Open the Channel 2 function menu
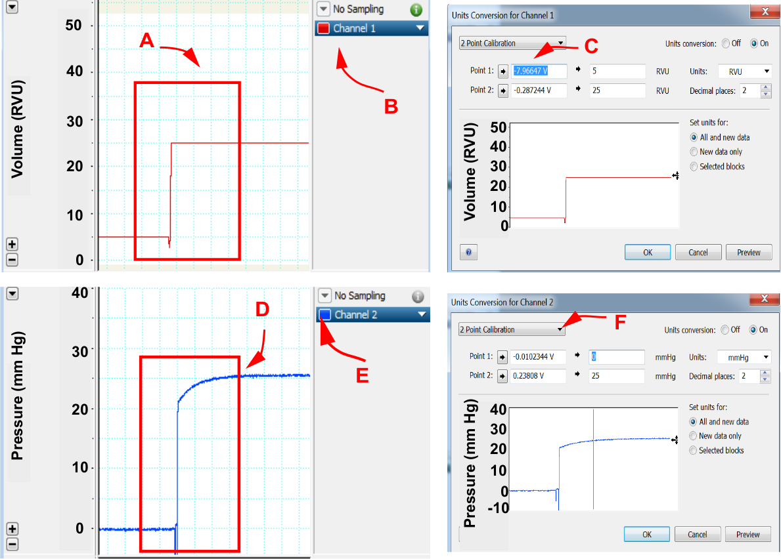Screen dimensions: 781x559 [x=422, y=314]
